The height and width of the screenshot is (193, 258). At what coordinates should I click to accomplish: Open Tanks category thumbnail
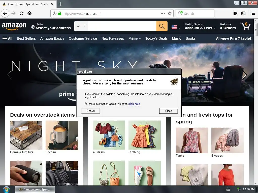tap(192, 140)
